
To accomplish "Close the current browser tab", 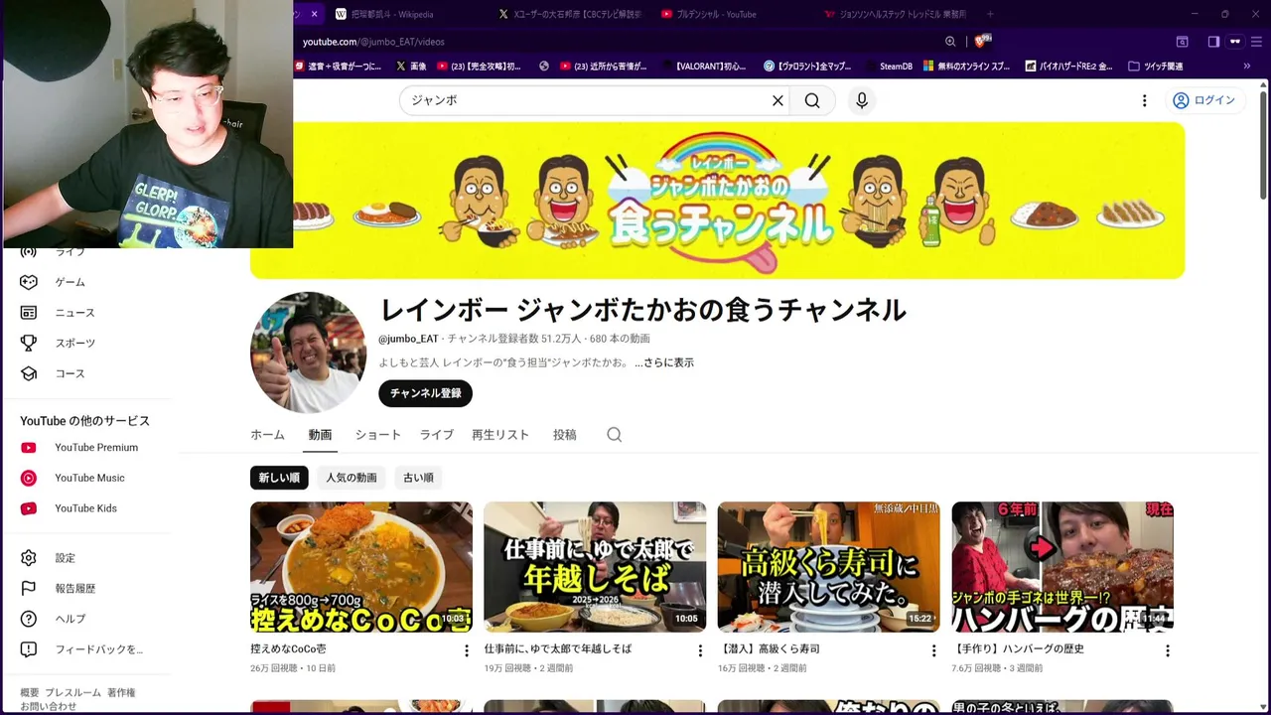I will [314, 14].
